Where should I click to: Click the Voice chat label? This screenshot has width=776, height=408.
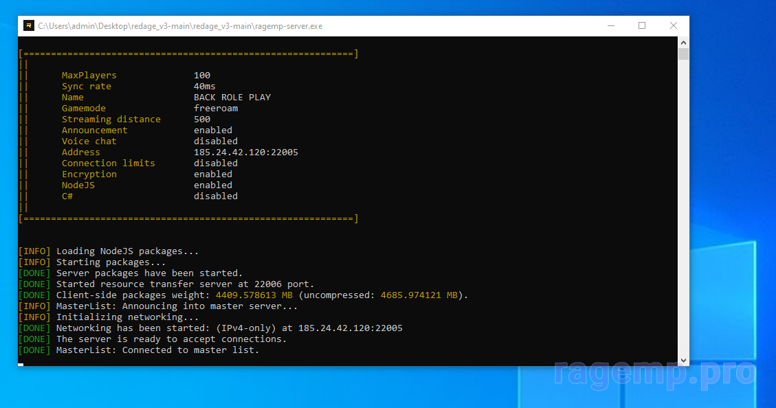89,141
